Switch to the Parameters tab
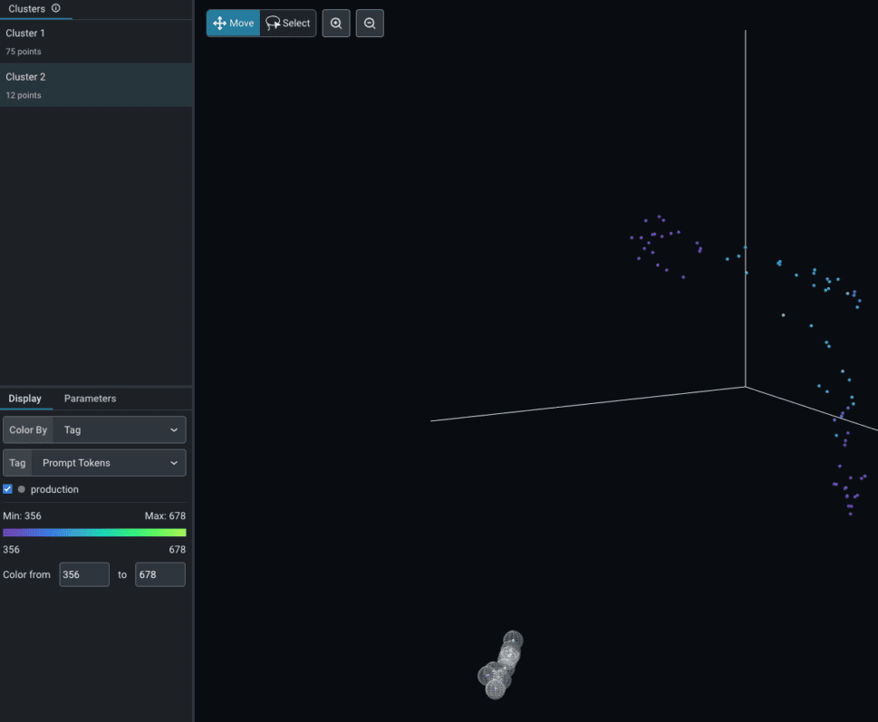The width and height of the screenshot is (878, 722). pyautogui.click(x=90, y=399)
